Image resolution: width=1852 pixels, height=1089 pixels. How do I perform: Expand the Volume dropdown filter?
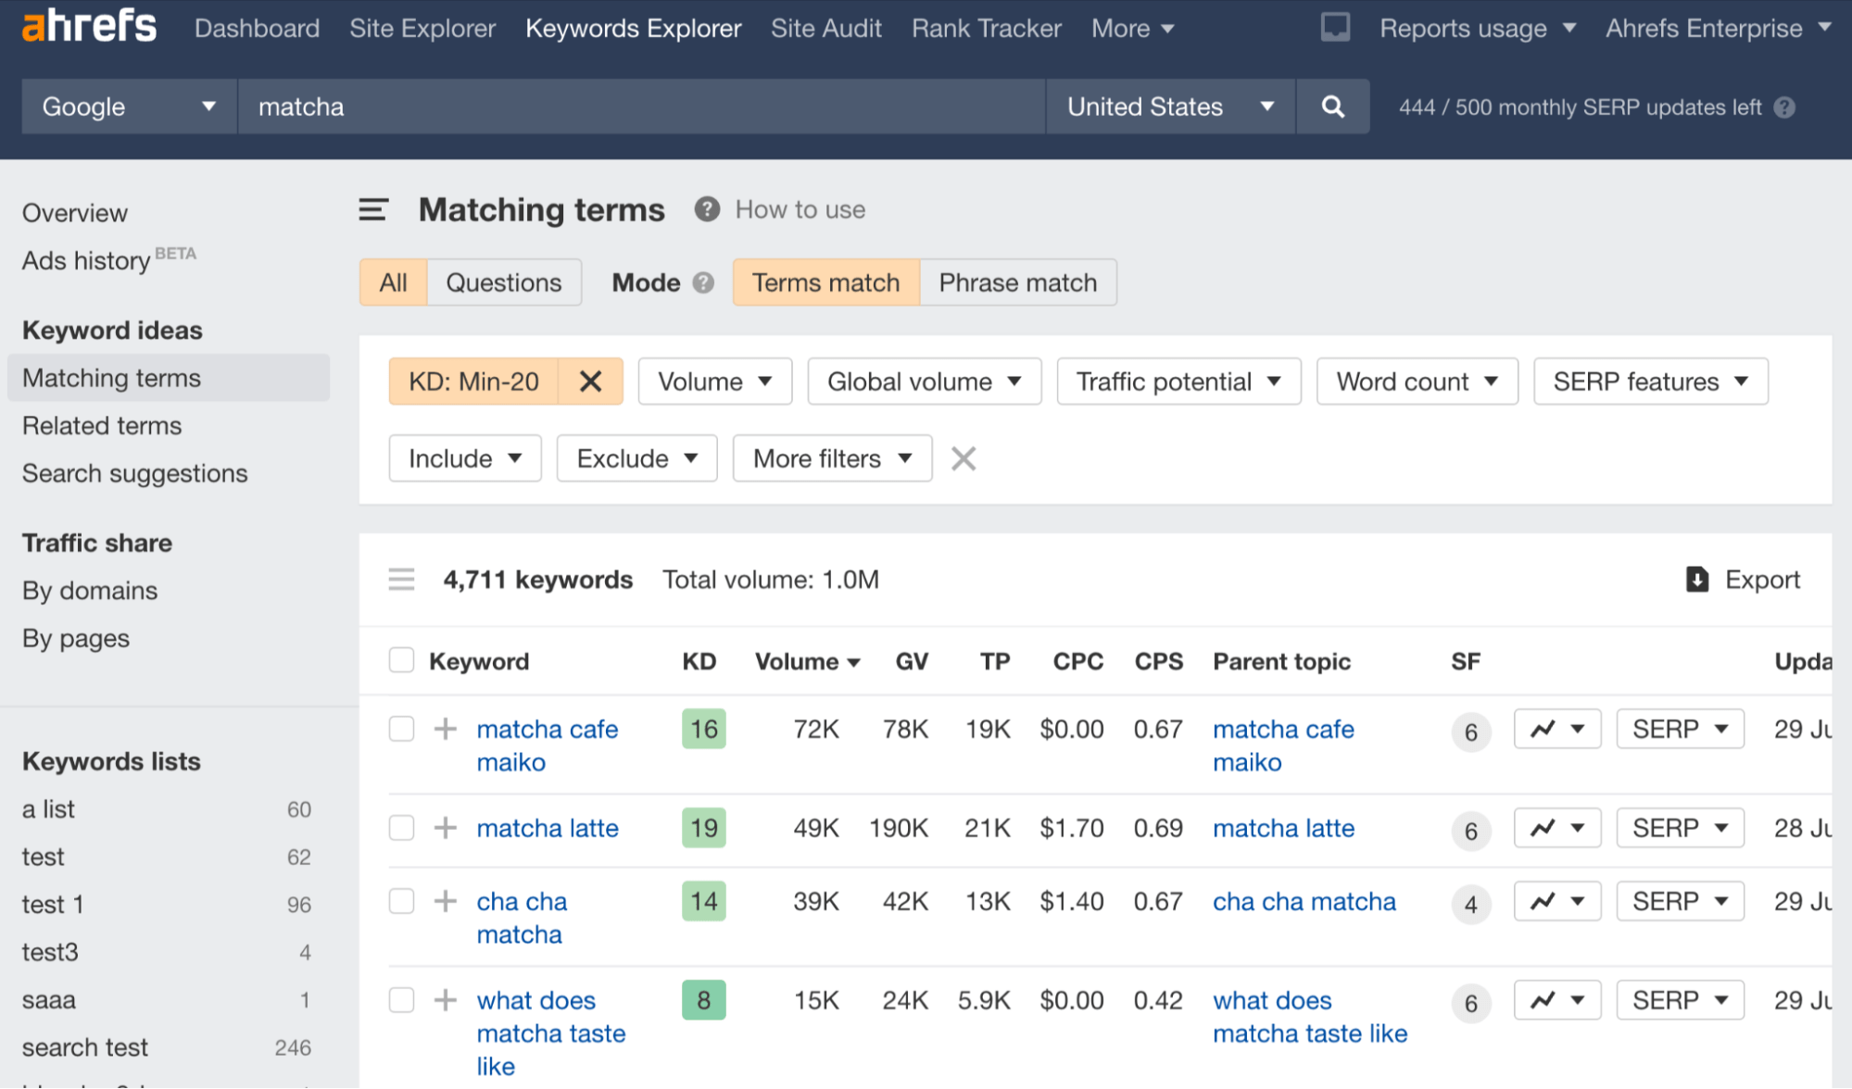714,380
